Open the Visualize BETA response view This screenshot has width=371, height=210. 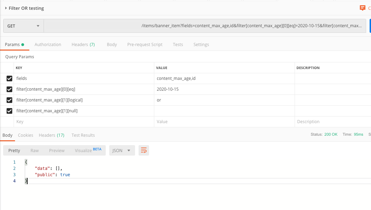tap(85, 150)
